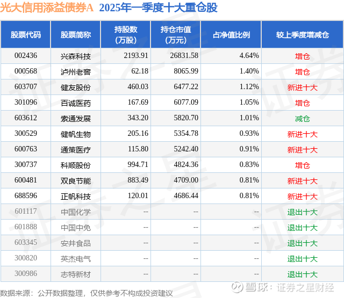Select stock name 双良节能
The width and height of the screenshot is (344, 298).
pos(76,181)
